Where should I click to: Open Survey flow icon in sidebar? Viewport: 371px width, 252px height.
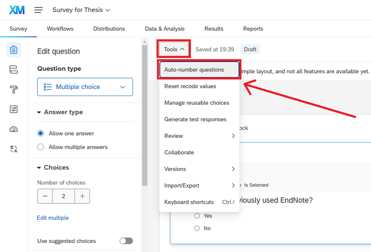coord(14,70)
